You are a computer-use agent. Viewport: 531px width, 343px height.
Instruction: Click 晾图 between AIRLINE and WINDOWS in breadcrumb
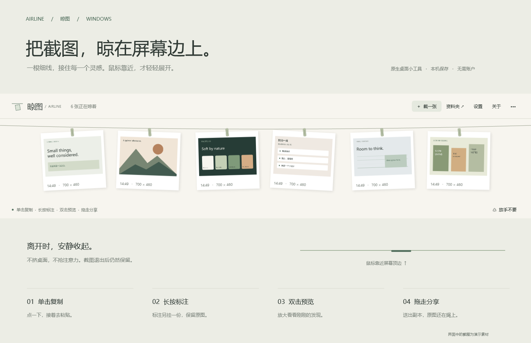click(x=65, y=19)
